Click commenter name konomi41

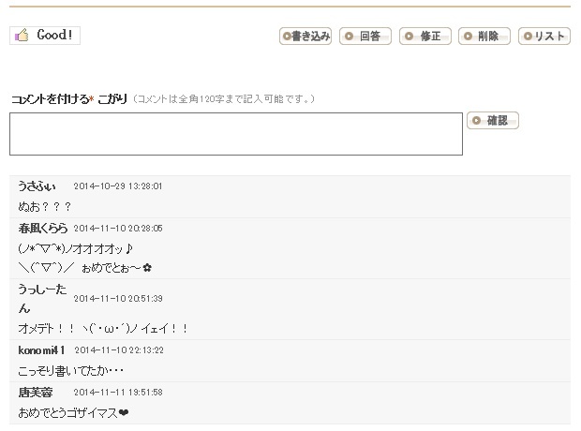tap(42, 349)
